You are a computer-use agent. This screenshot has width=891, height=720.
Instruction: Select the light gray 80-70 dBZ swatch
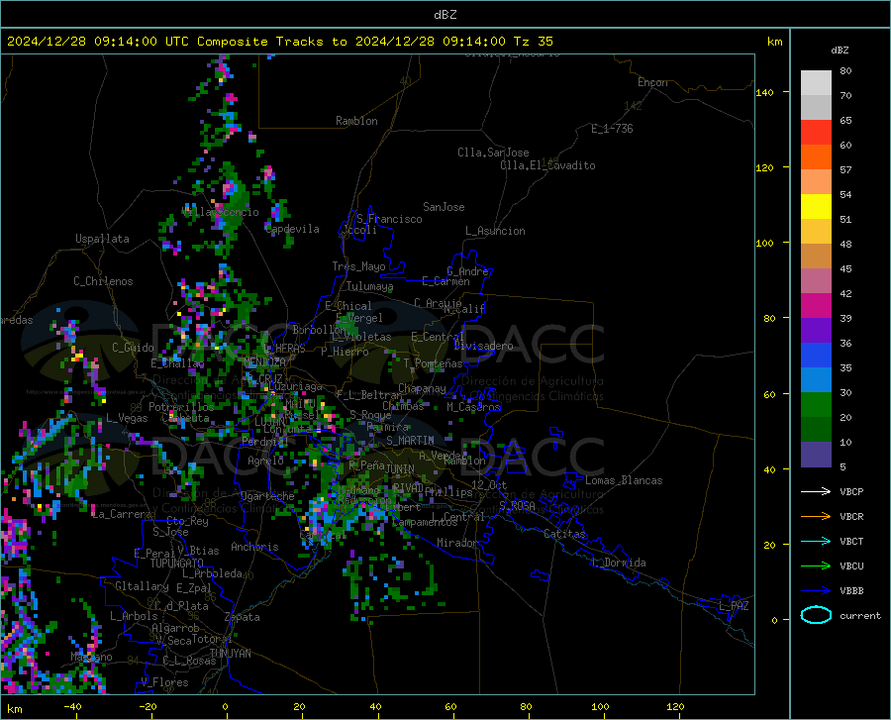click(x=816, y=83)
